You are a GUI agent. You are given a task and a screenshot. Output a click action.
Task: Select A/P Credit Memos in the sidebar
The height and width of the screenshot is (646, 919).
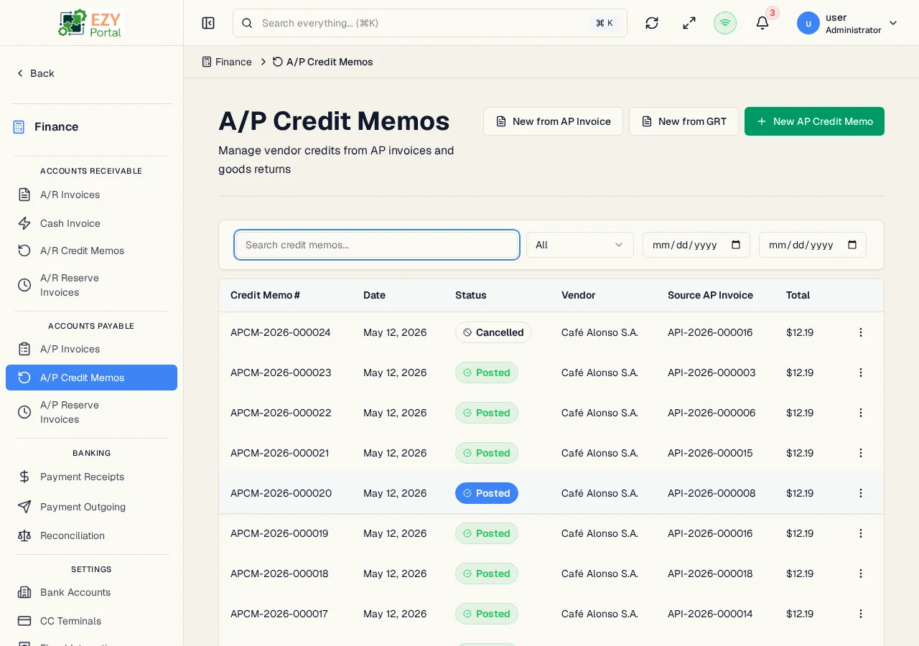pyautogui.click(x=91, y=378)
